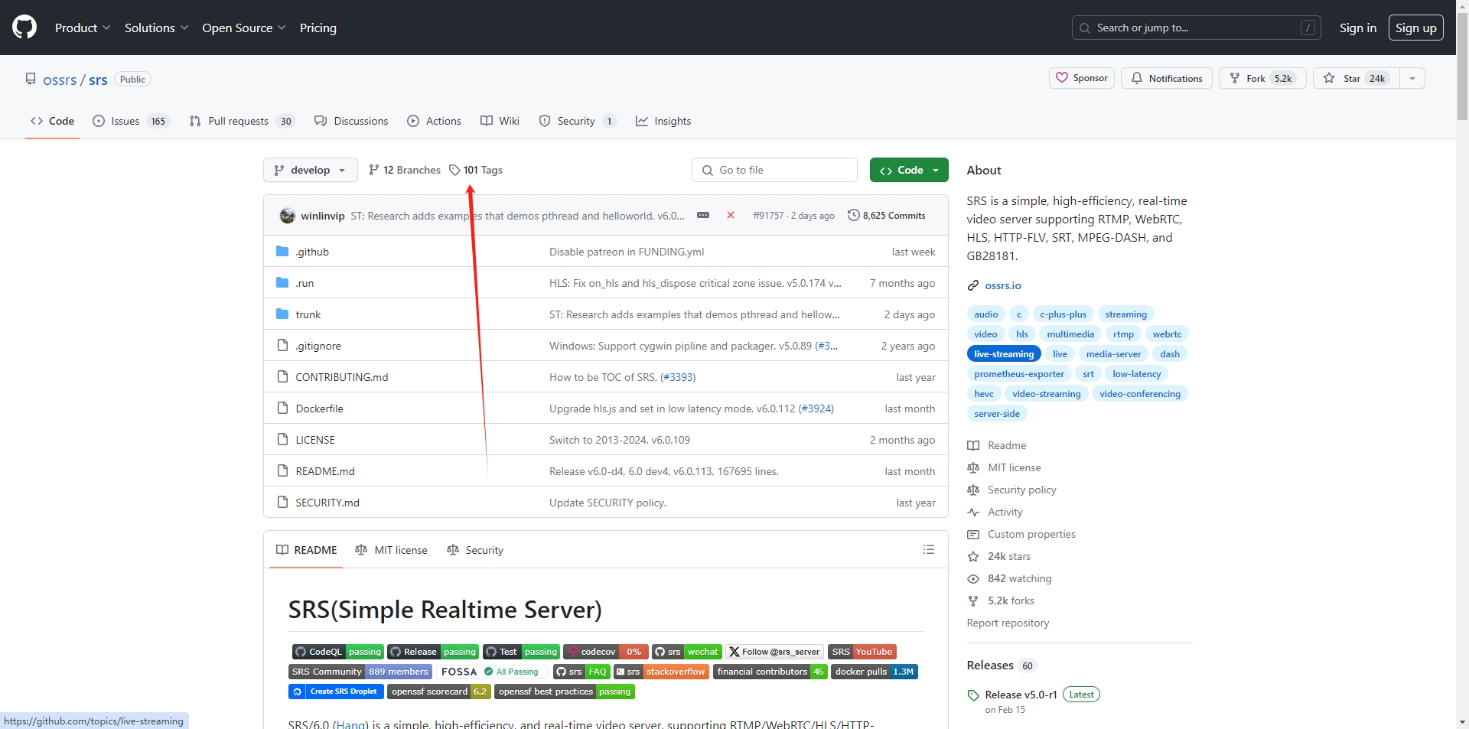Switch to the Discussions tab

(352, 121)
